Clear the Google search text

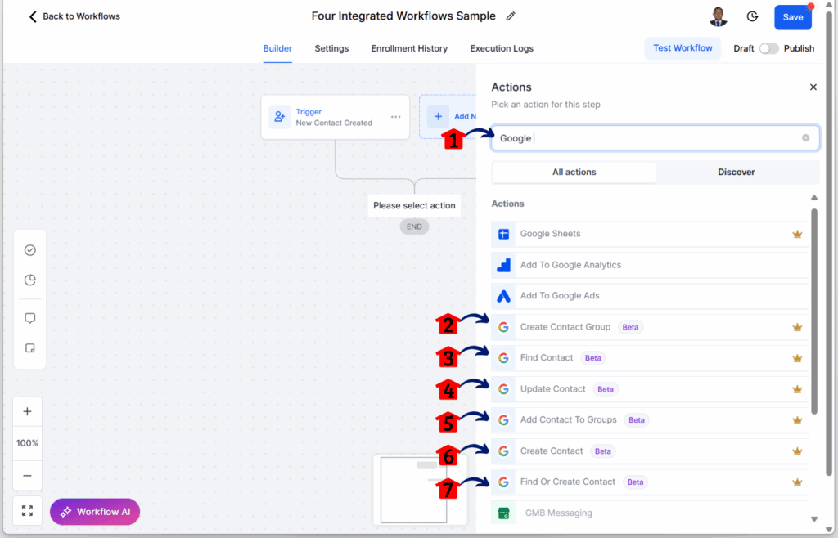point(805,138)
